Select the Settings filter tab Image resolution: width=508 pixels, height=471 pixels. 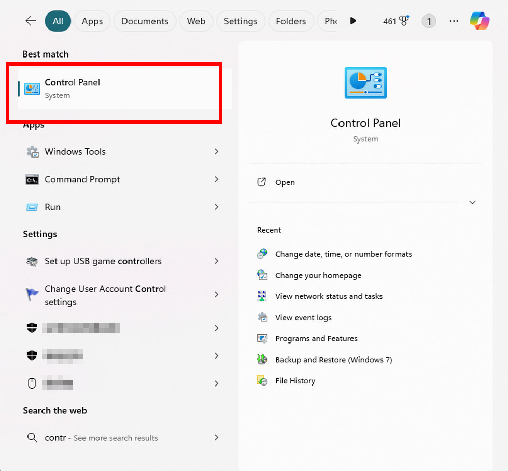tap(241, 21)
